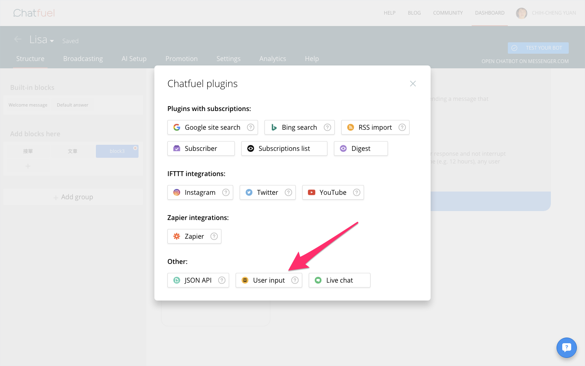Click the Chatfuel logo

(x=34, y=13)
